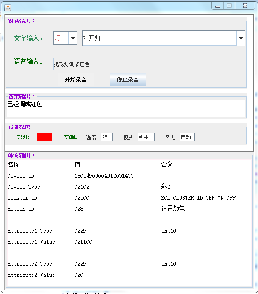Select the Attribute1 Type value 0x29
The height and width of the screenshot is (294, 258).
tap(117, 231)
